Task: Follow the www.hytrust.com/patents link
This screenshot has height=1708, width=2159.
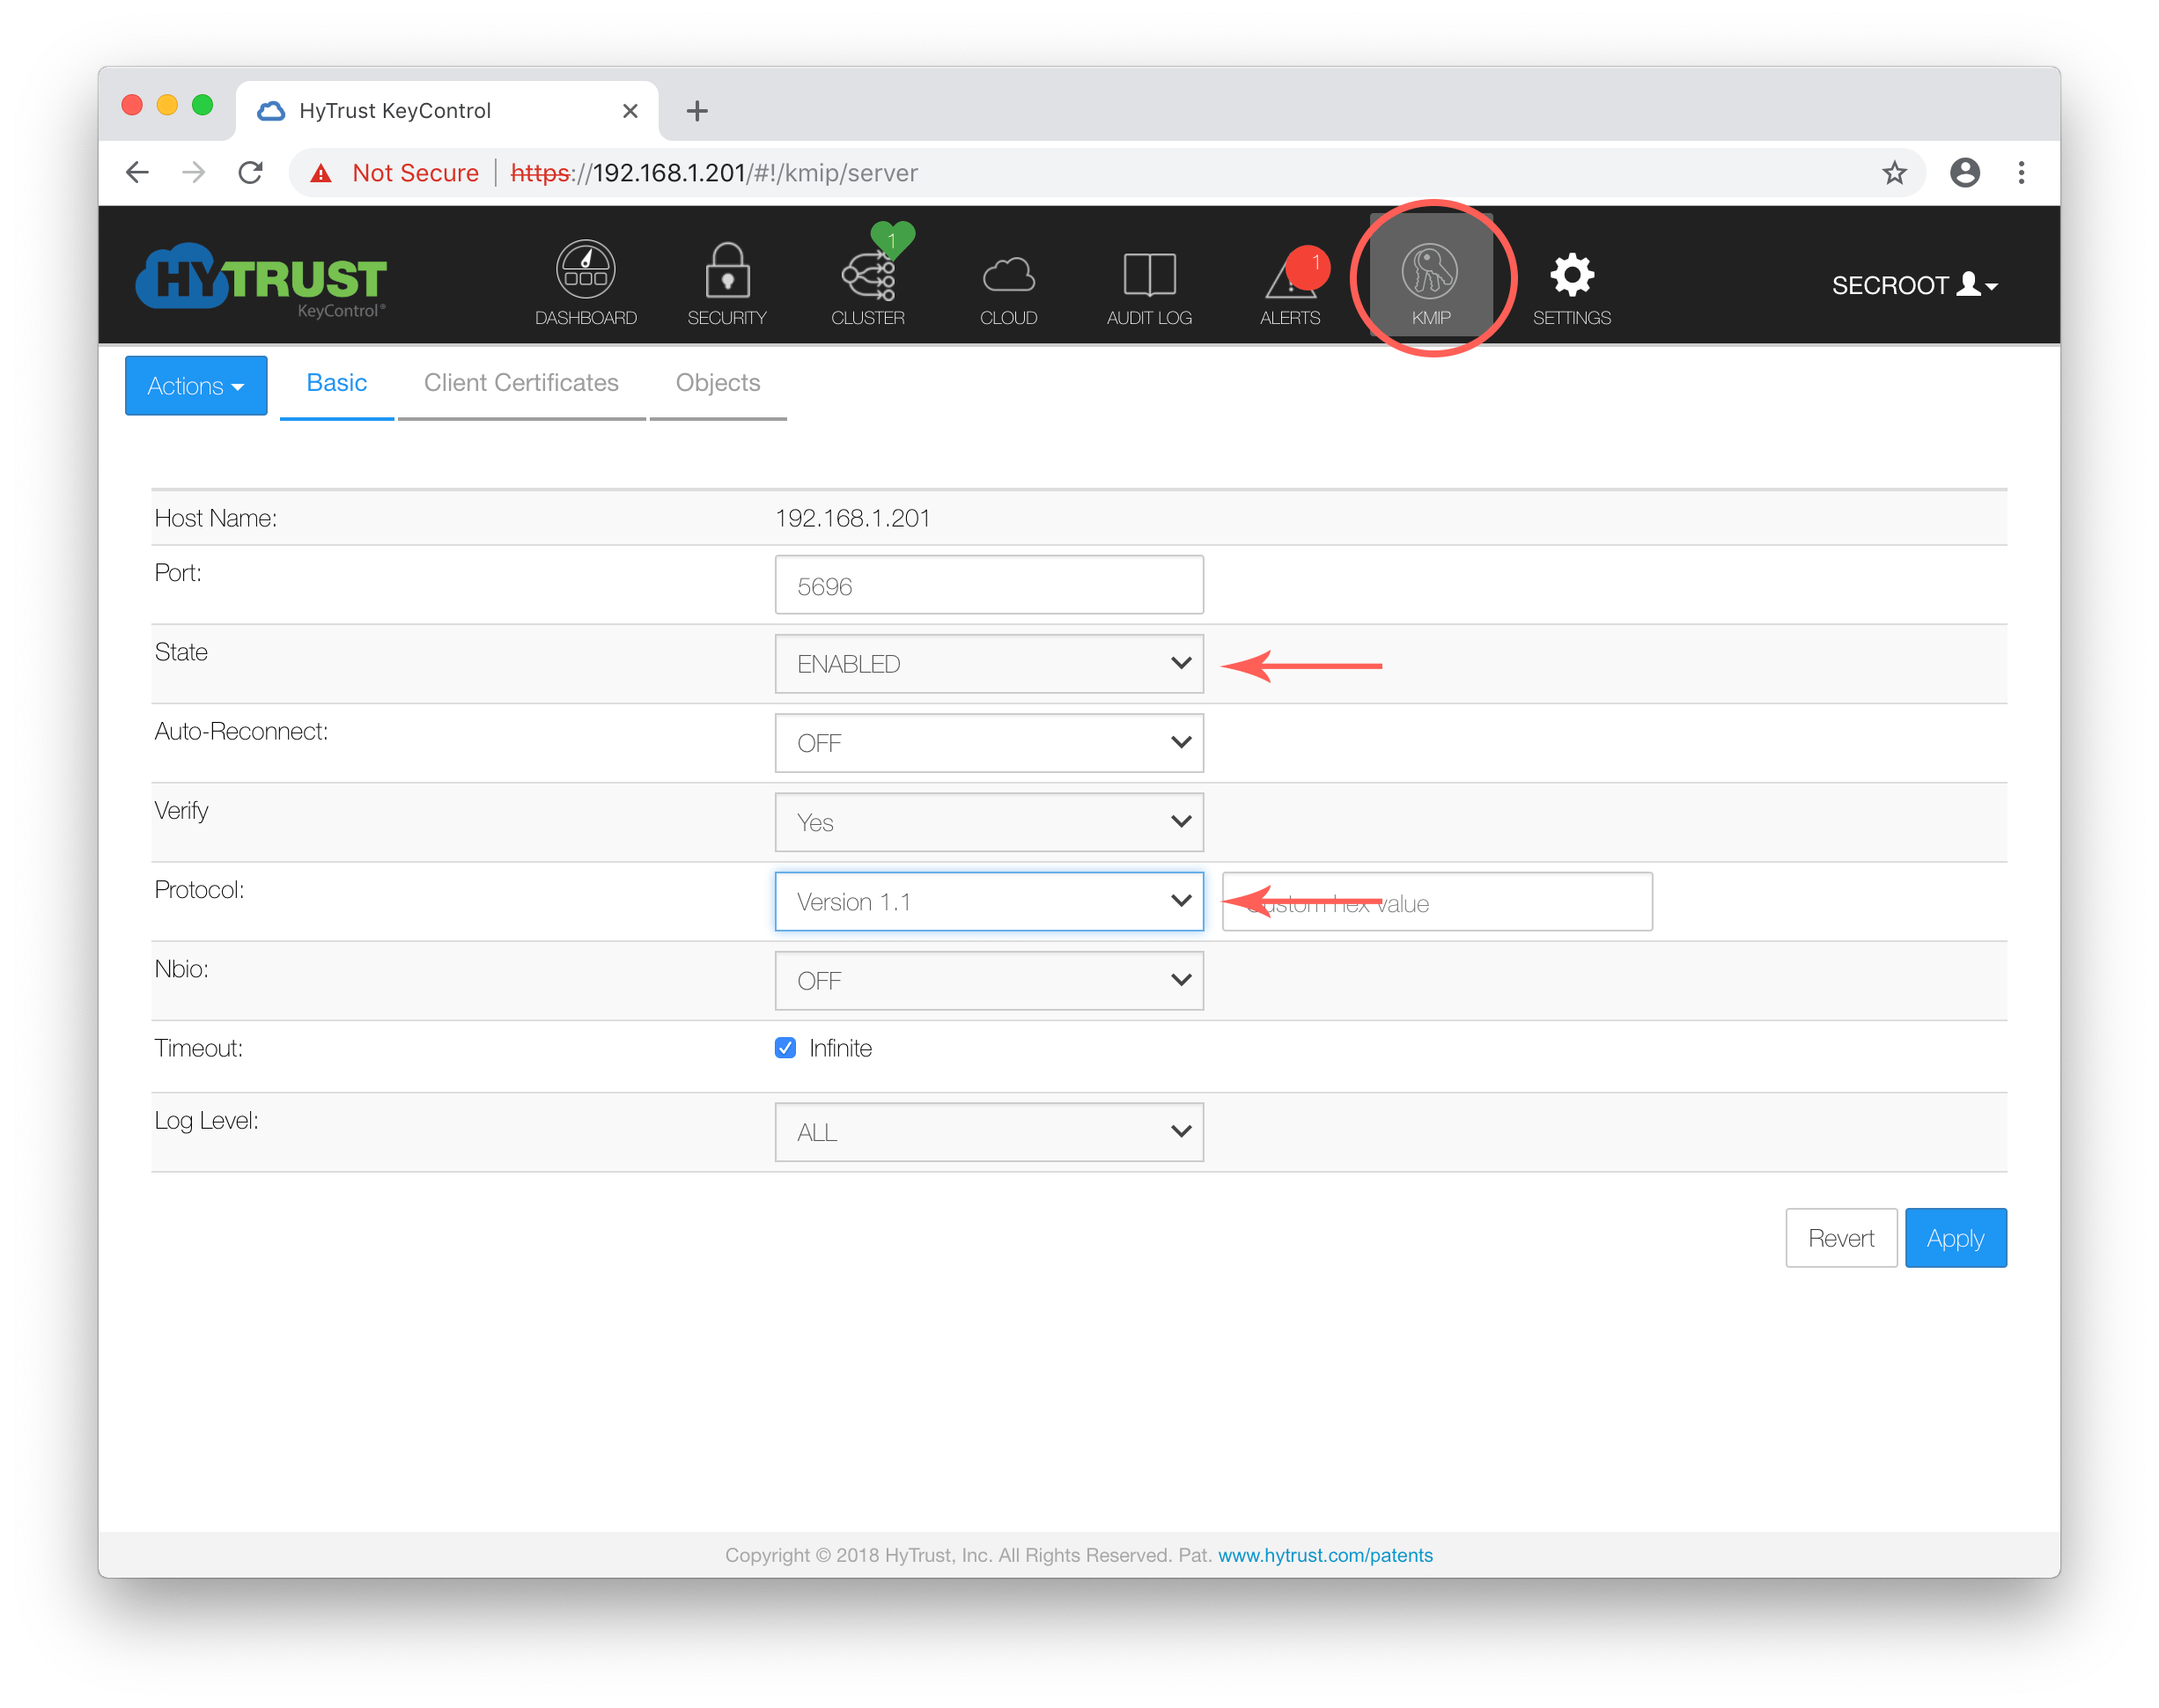Action: coord(1325,1555)
